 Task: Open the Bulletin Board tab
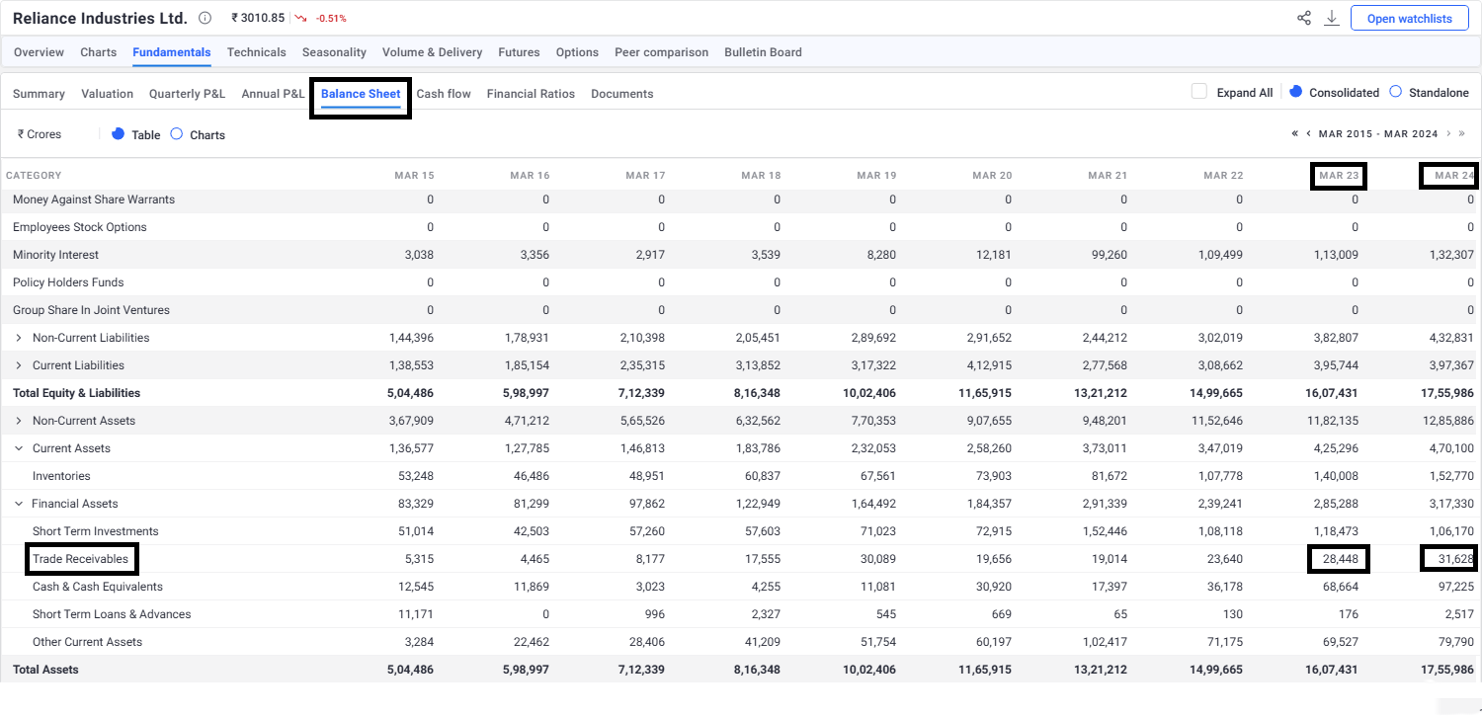[763, 52]
